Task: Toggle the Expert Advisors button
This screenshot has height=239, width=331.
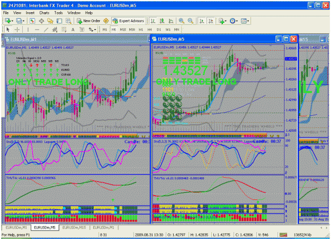Action: (x=128, y=21)
